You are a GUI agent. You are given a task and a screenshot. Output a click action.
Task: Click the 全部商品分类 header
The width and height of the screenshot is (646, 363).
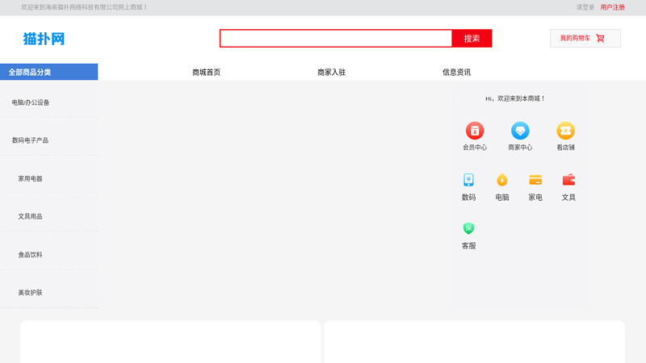point(48,72)
